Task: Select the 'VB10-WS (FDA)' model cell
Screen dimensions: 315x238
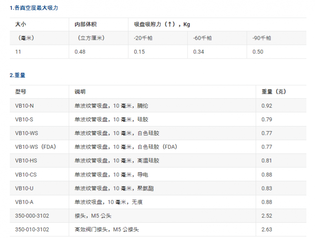Action: coord(36,147)
